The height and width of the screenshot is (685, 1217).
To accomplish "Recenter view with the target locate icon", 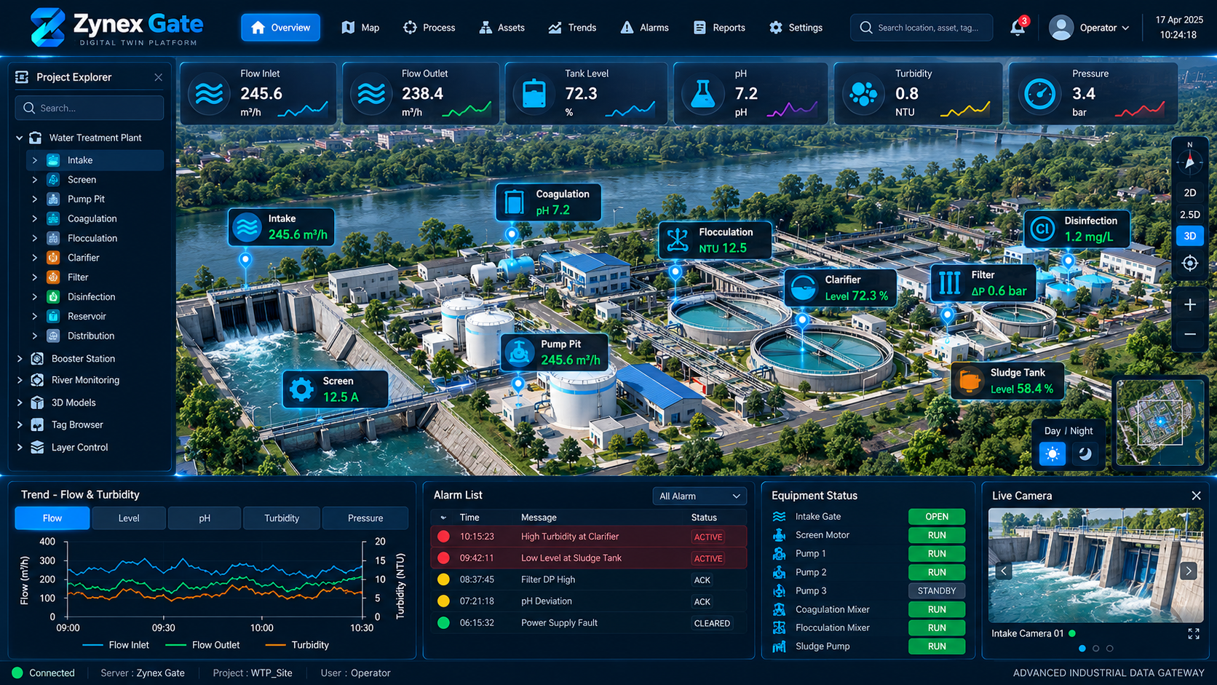I will pos(1190,264).
